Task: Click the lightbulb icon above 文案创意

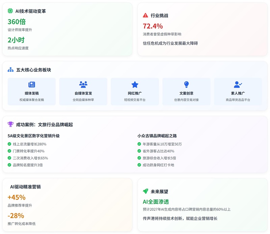Action: (x=186, y=85)
